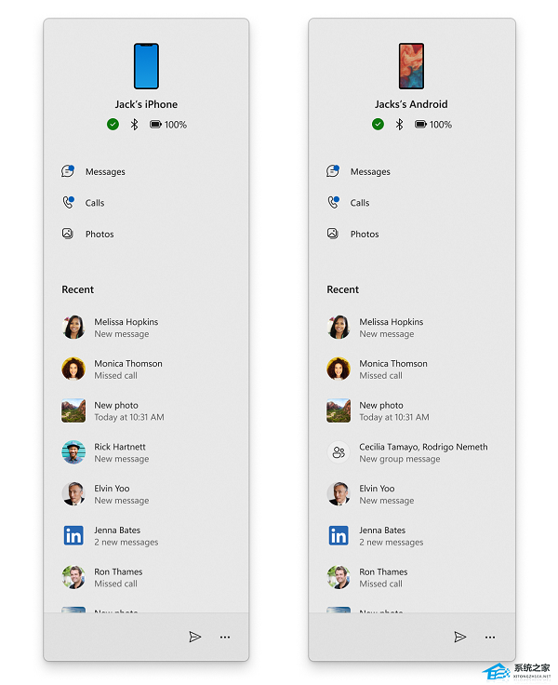Screen dimensions: 558x685
Task: Open group message icon for Cecilia Tamayo
Action: tap(339, 452)
